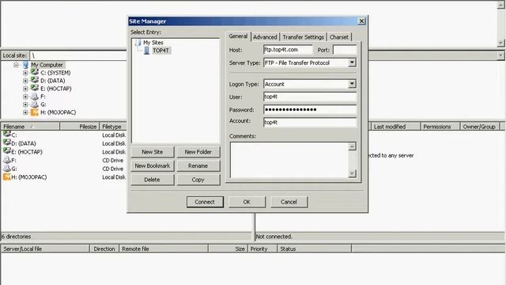The image size is (506, 285).
Task: Click the Account input field
Action: pyautogui.click(x=310, y=122)
